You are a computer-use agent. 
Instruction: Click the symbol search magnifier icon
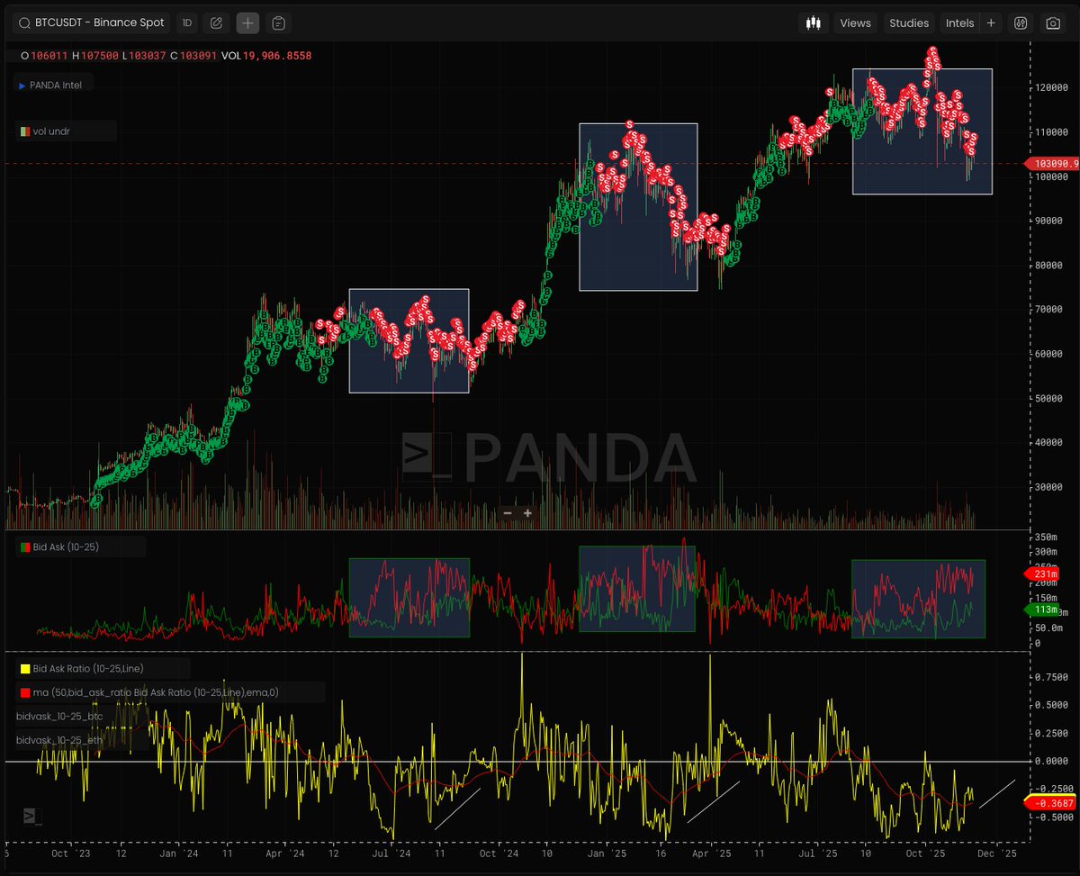(x=24, y=23)
